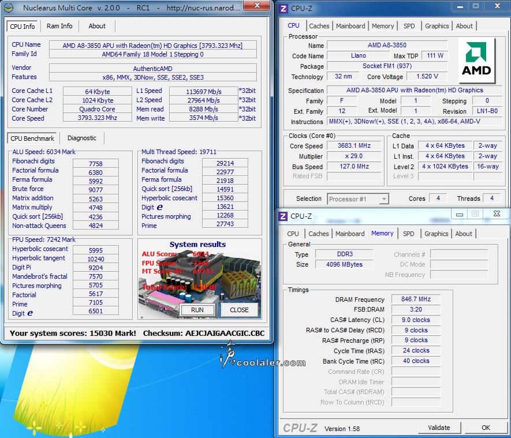
Task: Open Mainboard tab in the upper CPU-Z window
Action: [x=350, y=26]
